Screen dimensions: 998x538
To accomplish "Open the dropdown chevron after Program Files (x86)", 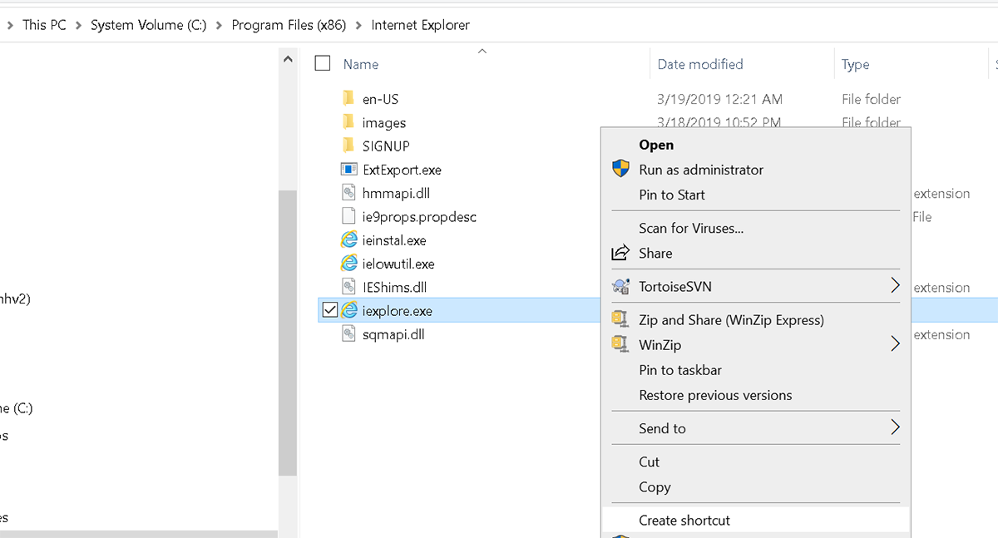I will [359, 26].
